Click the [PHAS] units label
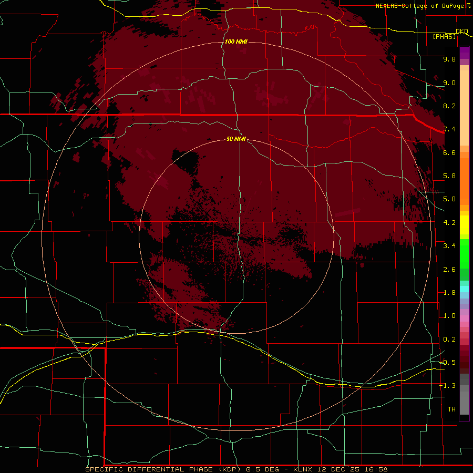This screenshot has height=473, width=473. [x=444, y=36]
